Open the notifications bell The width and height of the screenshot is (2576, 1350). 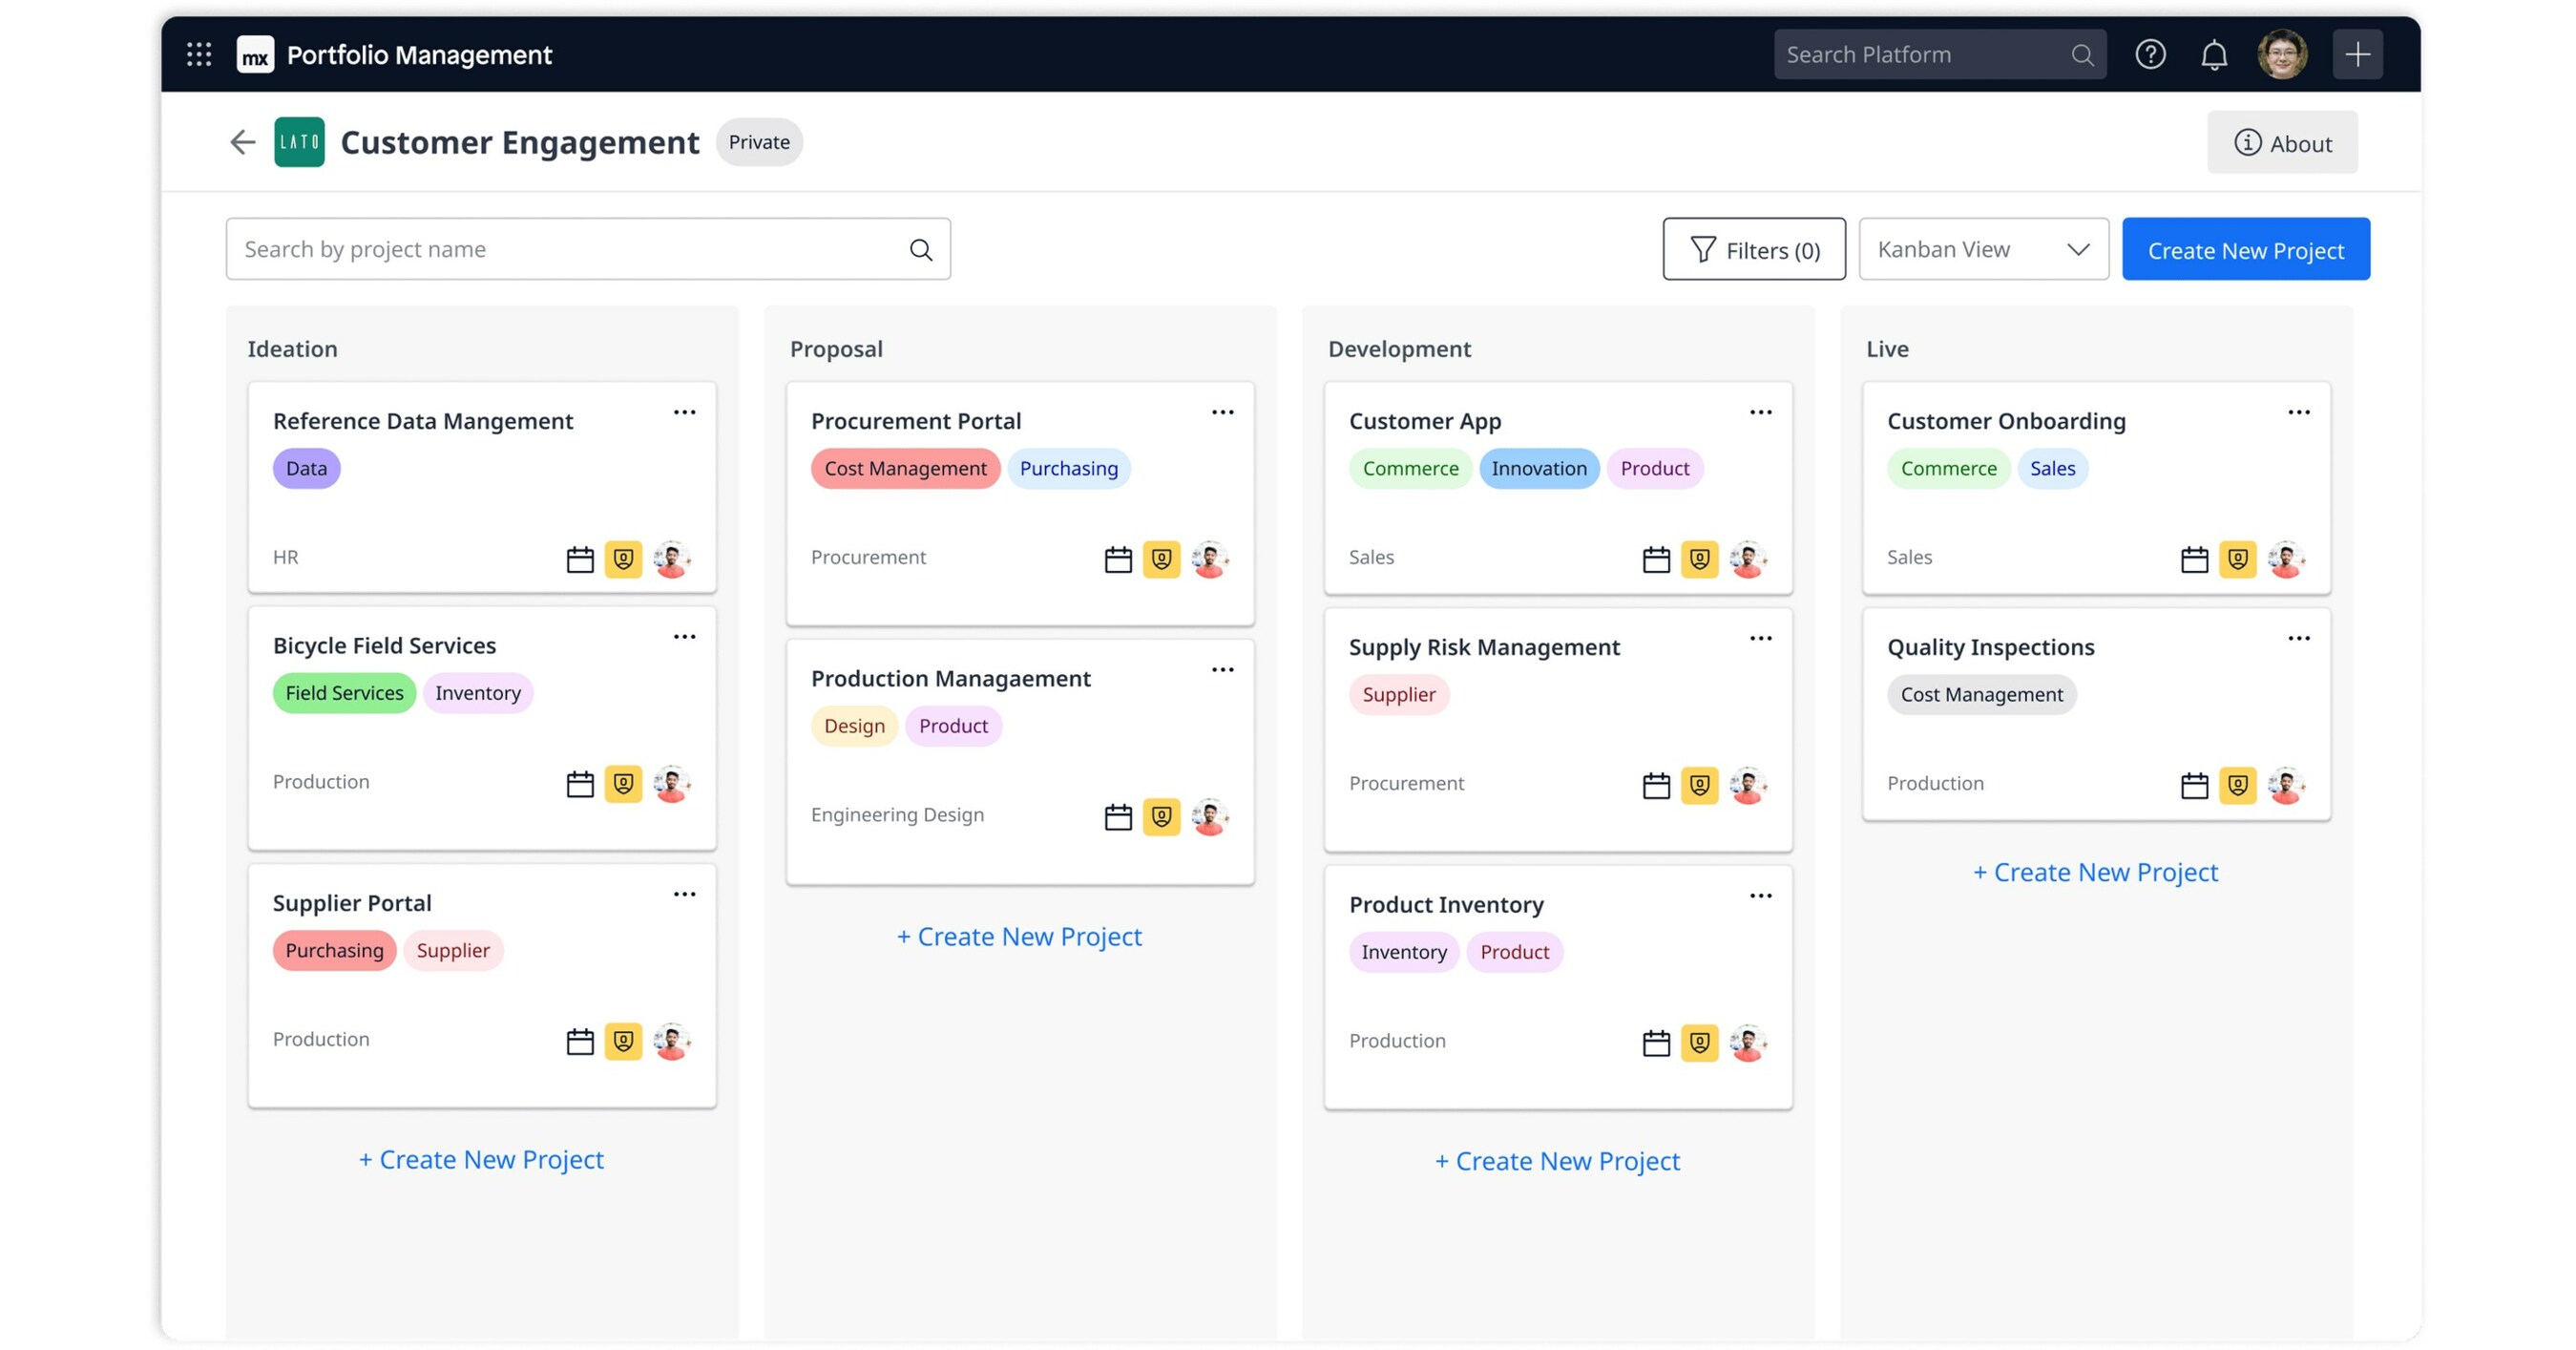click(2214, 54)
